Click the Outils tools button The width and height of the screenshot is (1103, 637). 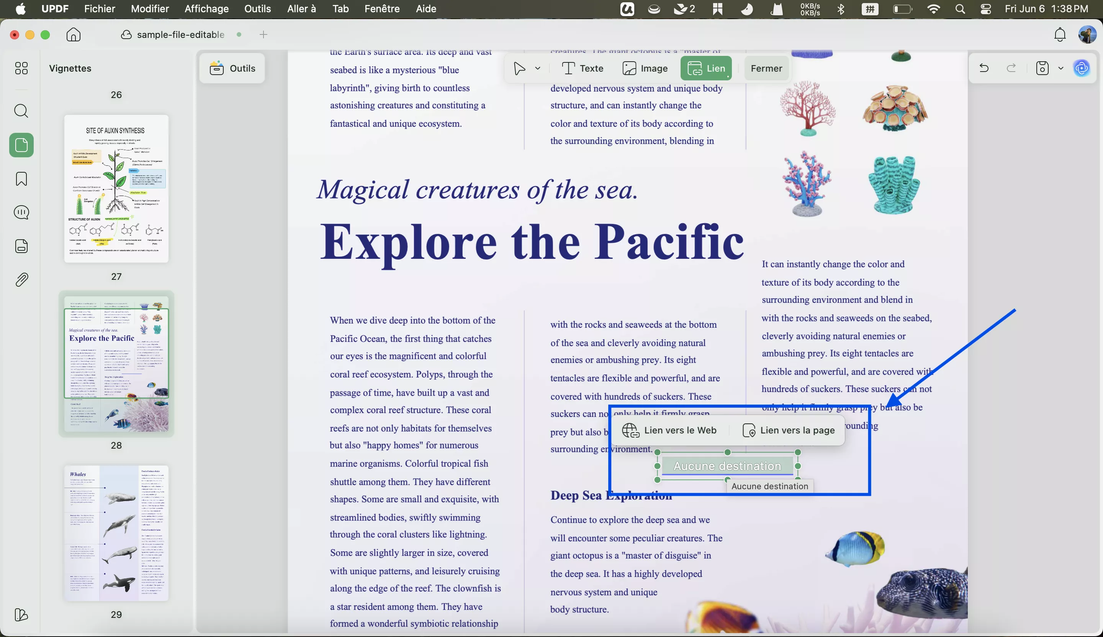pyautogui.click(x=232, y=68)
